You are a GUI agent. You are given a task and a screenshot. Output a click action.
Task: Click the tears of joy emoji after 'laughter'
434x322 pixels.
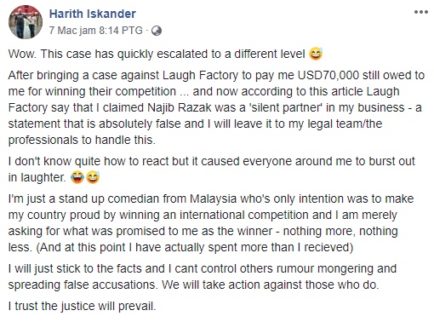(x=77, y=177)
